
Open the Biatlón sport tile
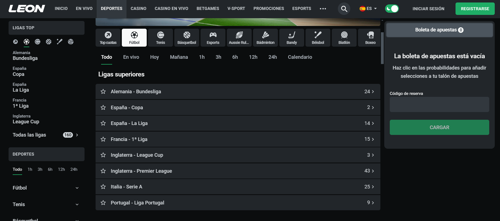coord(344,38)
